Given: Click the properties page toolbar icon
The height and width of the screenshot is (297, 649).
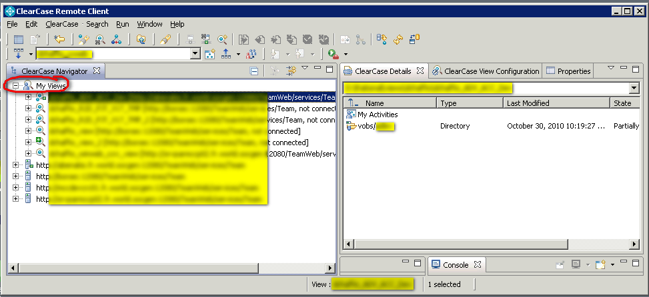Looking at the screenshot, I should click(x=35, y=40).
